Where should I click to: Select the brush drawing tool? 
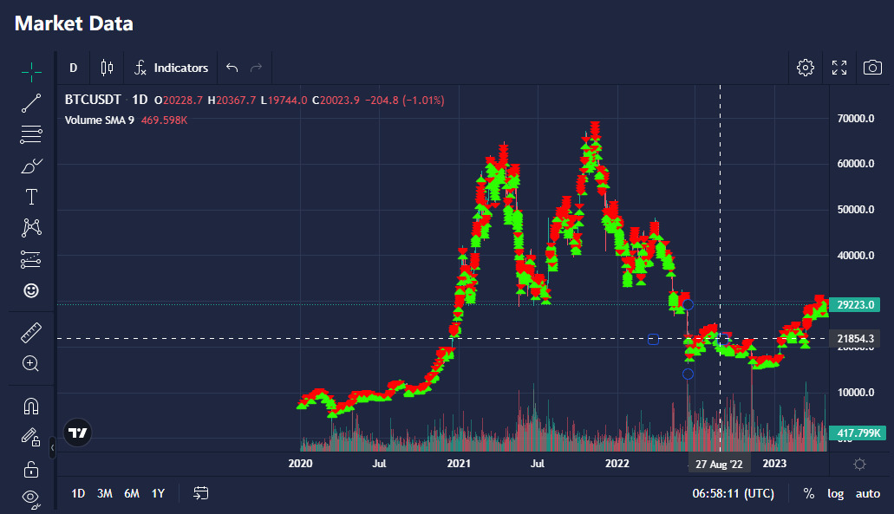tap(31, 166)
